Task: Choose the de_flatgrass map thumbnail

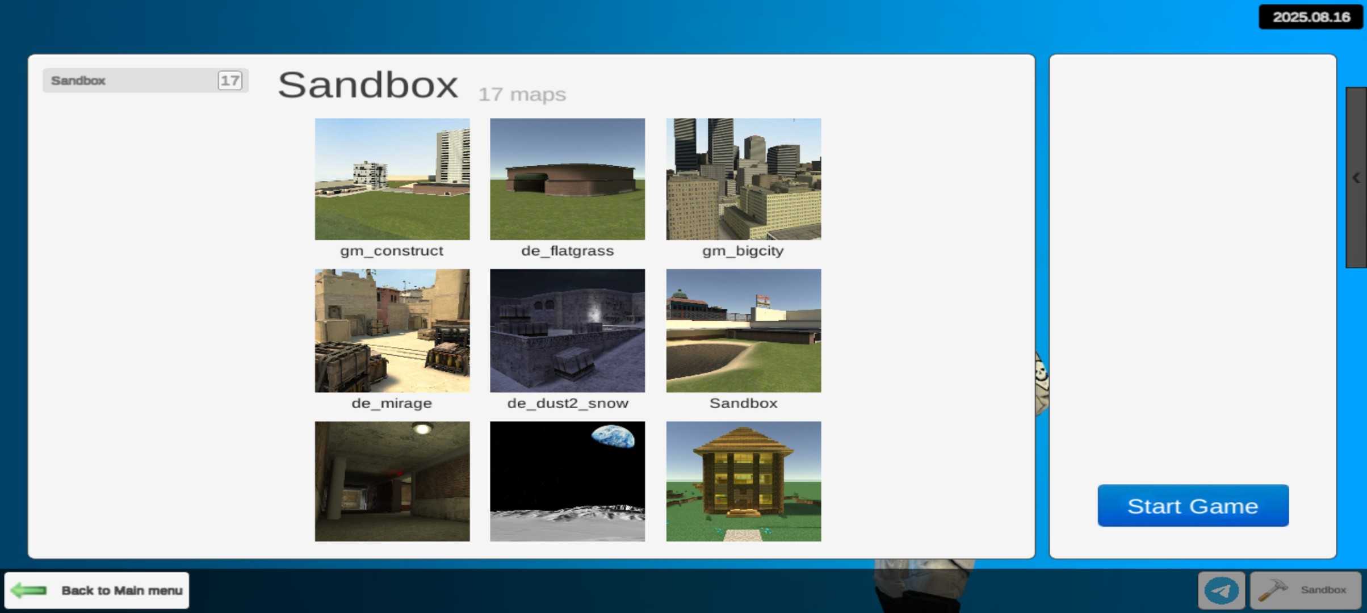Action: [x=567, y=179]
